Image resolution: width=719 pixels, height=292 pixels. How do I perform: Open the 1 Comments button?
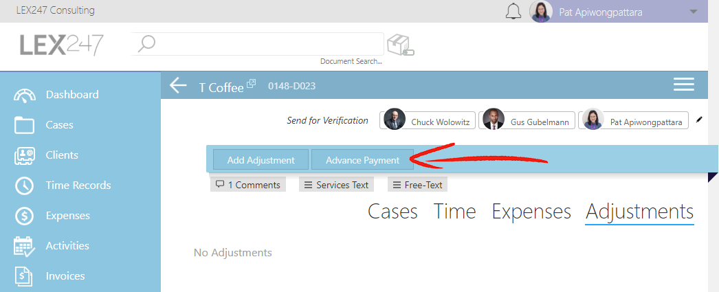[248, 185]
